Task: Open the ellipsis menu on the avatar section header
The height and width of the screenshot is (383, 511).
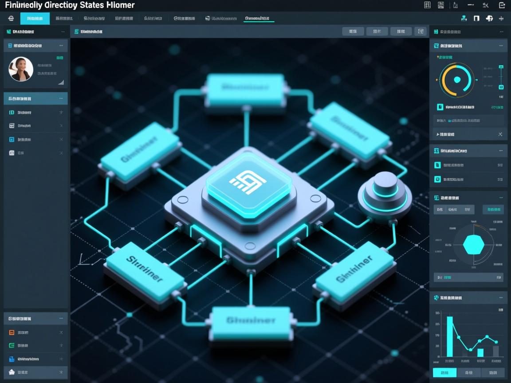Action: pyautogui.click(x=61, y=46)
